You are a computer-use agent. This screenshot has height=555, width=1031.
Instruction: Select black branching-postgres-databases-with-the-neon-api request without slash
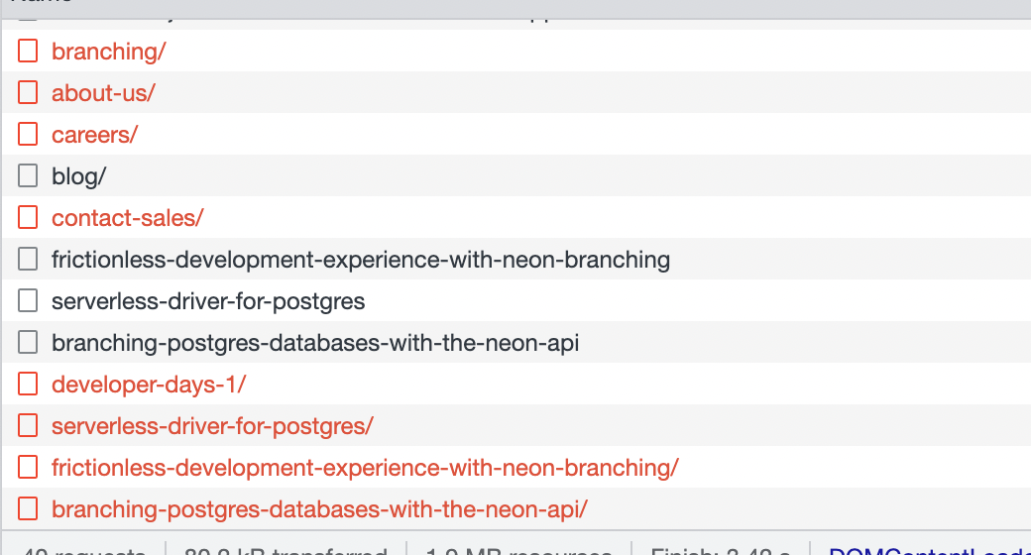click(x=315, y=343)
